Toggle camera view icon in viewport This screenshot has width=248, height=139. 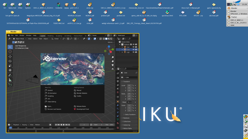click(x=113, y=65)
